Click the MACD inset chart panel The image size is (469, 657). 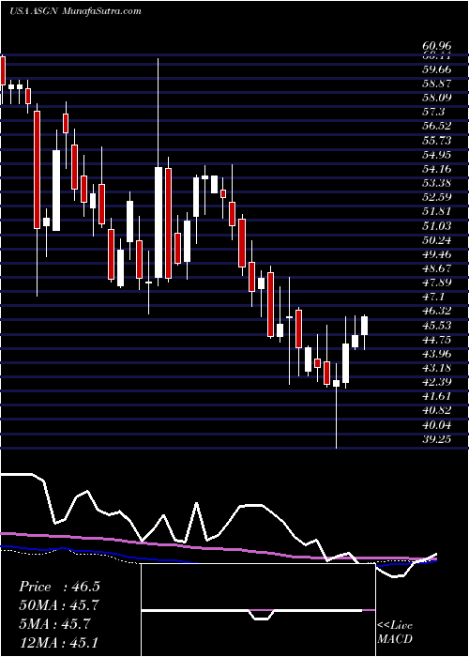(x=258, y=610)
